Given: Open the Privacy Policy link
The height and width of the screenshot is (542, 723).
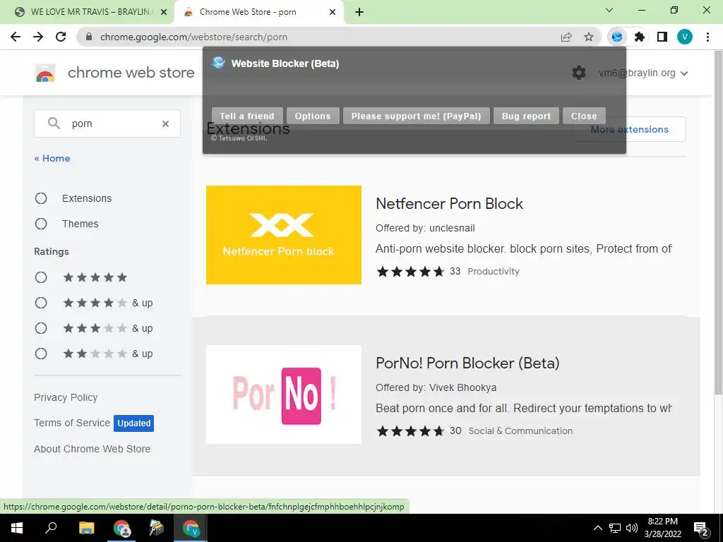Looking at the screenshot, I should tap(66, 397).
